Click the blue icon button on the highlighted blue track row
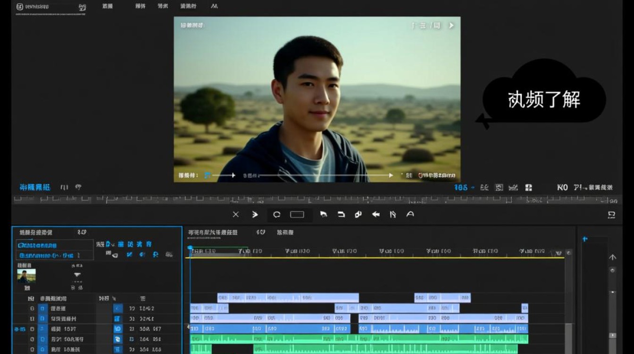Image resolution: width=634 pixels, height=354 pixels. (118, 329)
